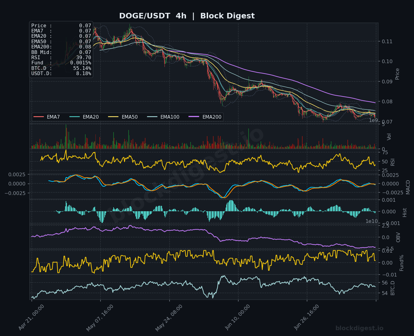This screenshot has width=414, height=336.
Task: Click the OBV panel axis label
Action: [x=398, y=237]
